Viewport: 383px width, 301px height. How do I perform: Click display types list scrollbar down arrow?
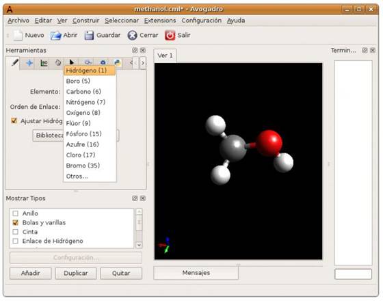pyautogui.click(x=139, y=245)
